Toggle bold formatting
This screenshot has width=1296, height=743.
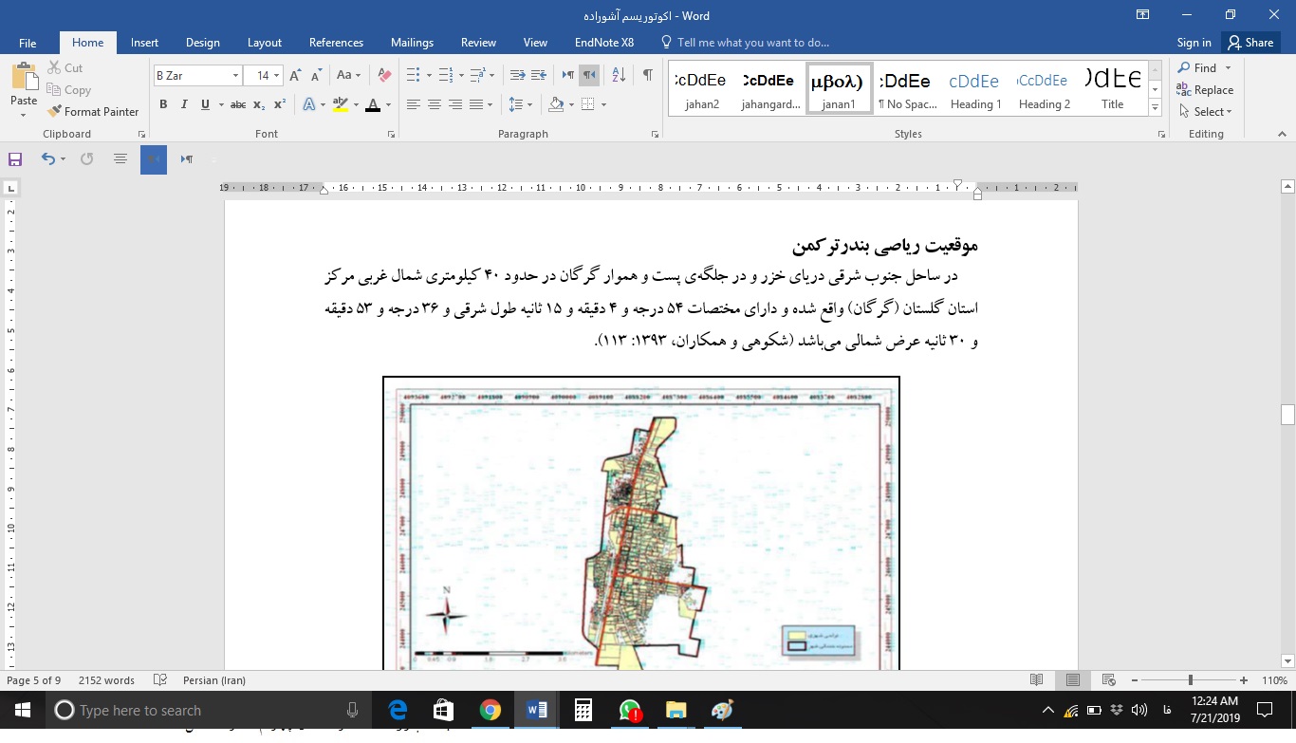(163, 104)
